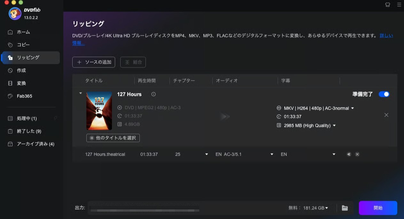Click output MKV format icon
The height and width of the screenshot is (219, 404).
click(279, 108)
